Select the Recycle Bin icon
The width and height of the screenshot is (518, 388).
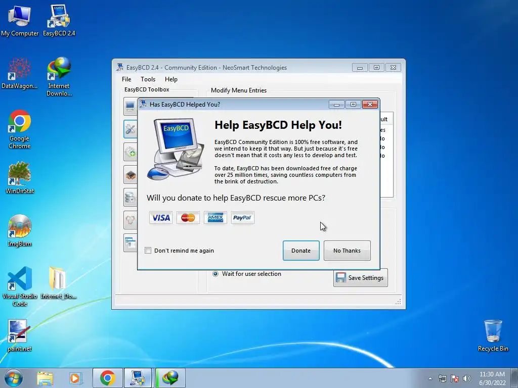(x=493, y=335)
